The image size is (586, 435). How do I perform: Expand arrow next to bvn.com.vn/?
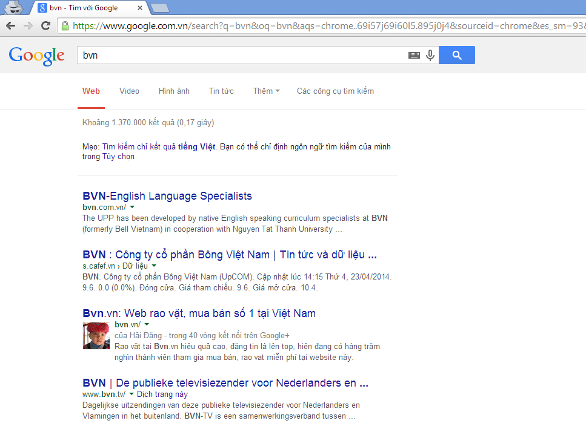click(132, 207)
